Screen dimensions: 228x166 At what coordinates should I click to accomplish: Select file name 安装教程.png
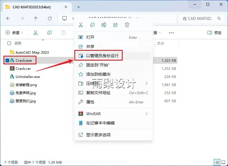point(26,85)
